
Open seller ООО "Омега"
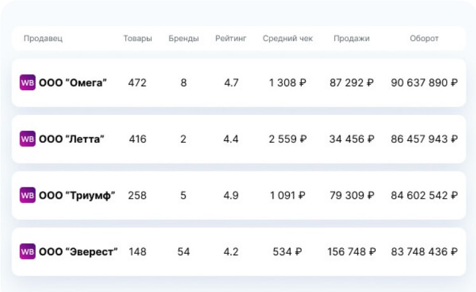tap(73, 83)
